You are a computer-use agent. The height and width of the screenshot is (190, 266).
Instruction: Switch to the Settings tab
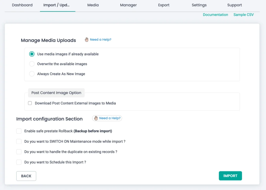point(199,5)
